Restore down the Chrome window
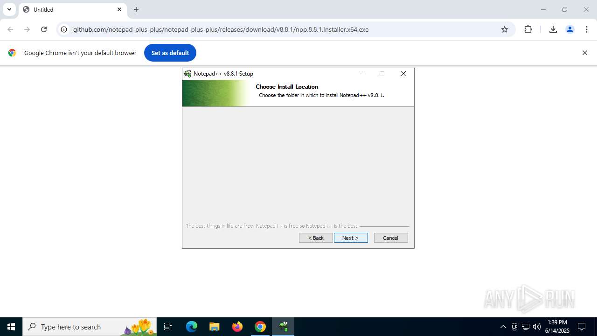Screen dimensions: 597x336 (565, 9)
